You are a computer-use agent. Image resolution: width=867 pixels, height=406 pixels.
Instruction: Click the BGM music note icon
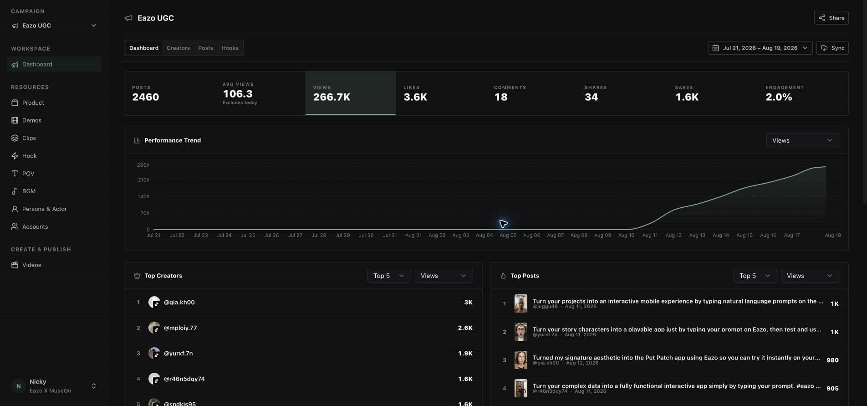pyautogui.click(x=15, y=192)
